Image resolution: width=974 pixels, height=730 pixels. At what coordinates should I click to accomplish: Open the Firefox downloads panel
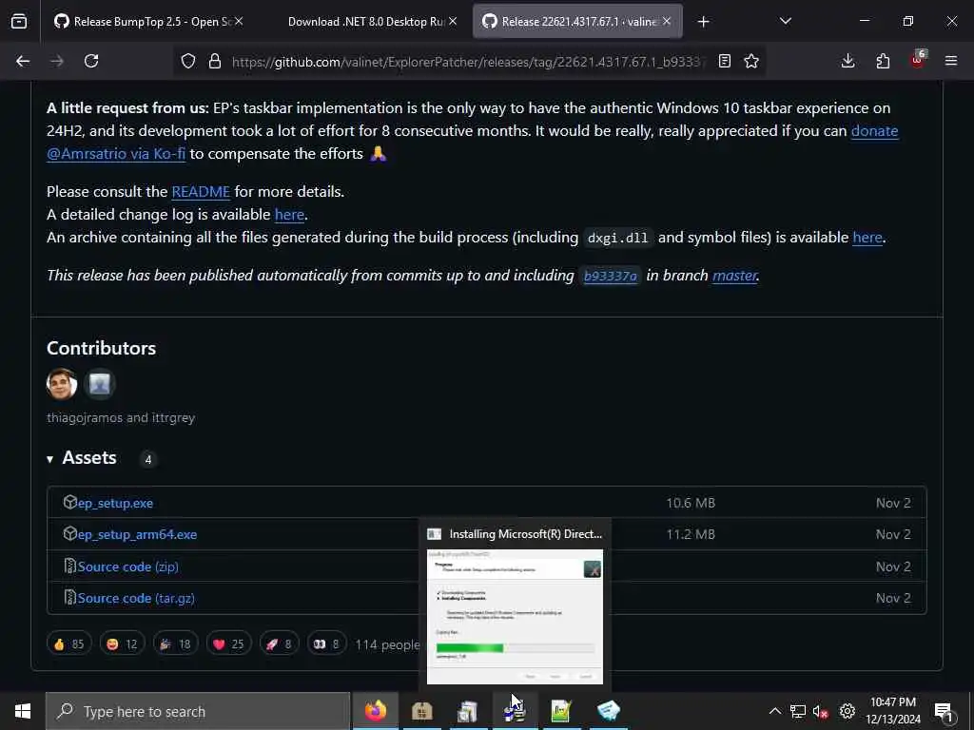847,61
